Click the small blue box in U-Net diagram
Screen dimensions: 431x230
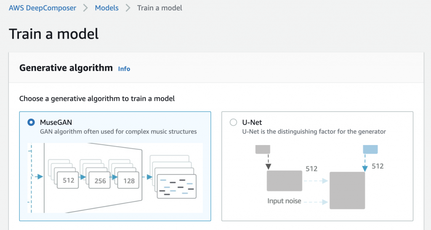point(370,149)
